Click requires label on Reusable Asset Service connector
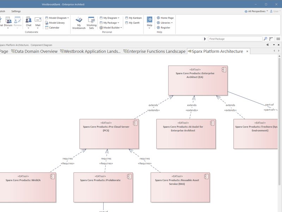This screenshot has height=212, width=282. point(145,158)
